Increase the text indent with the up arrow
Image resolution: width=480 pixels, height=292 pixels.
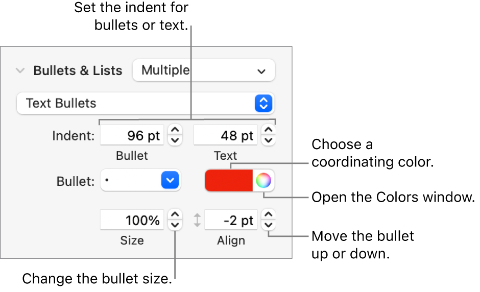click(269, 131)
